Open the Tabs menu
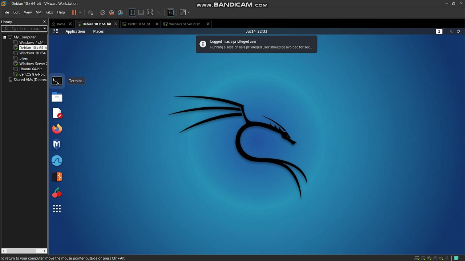 tap(49, 12)
